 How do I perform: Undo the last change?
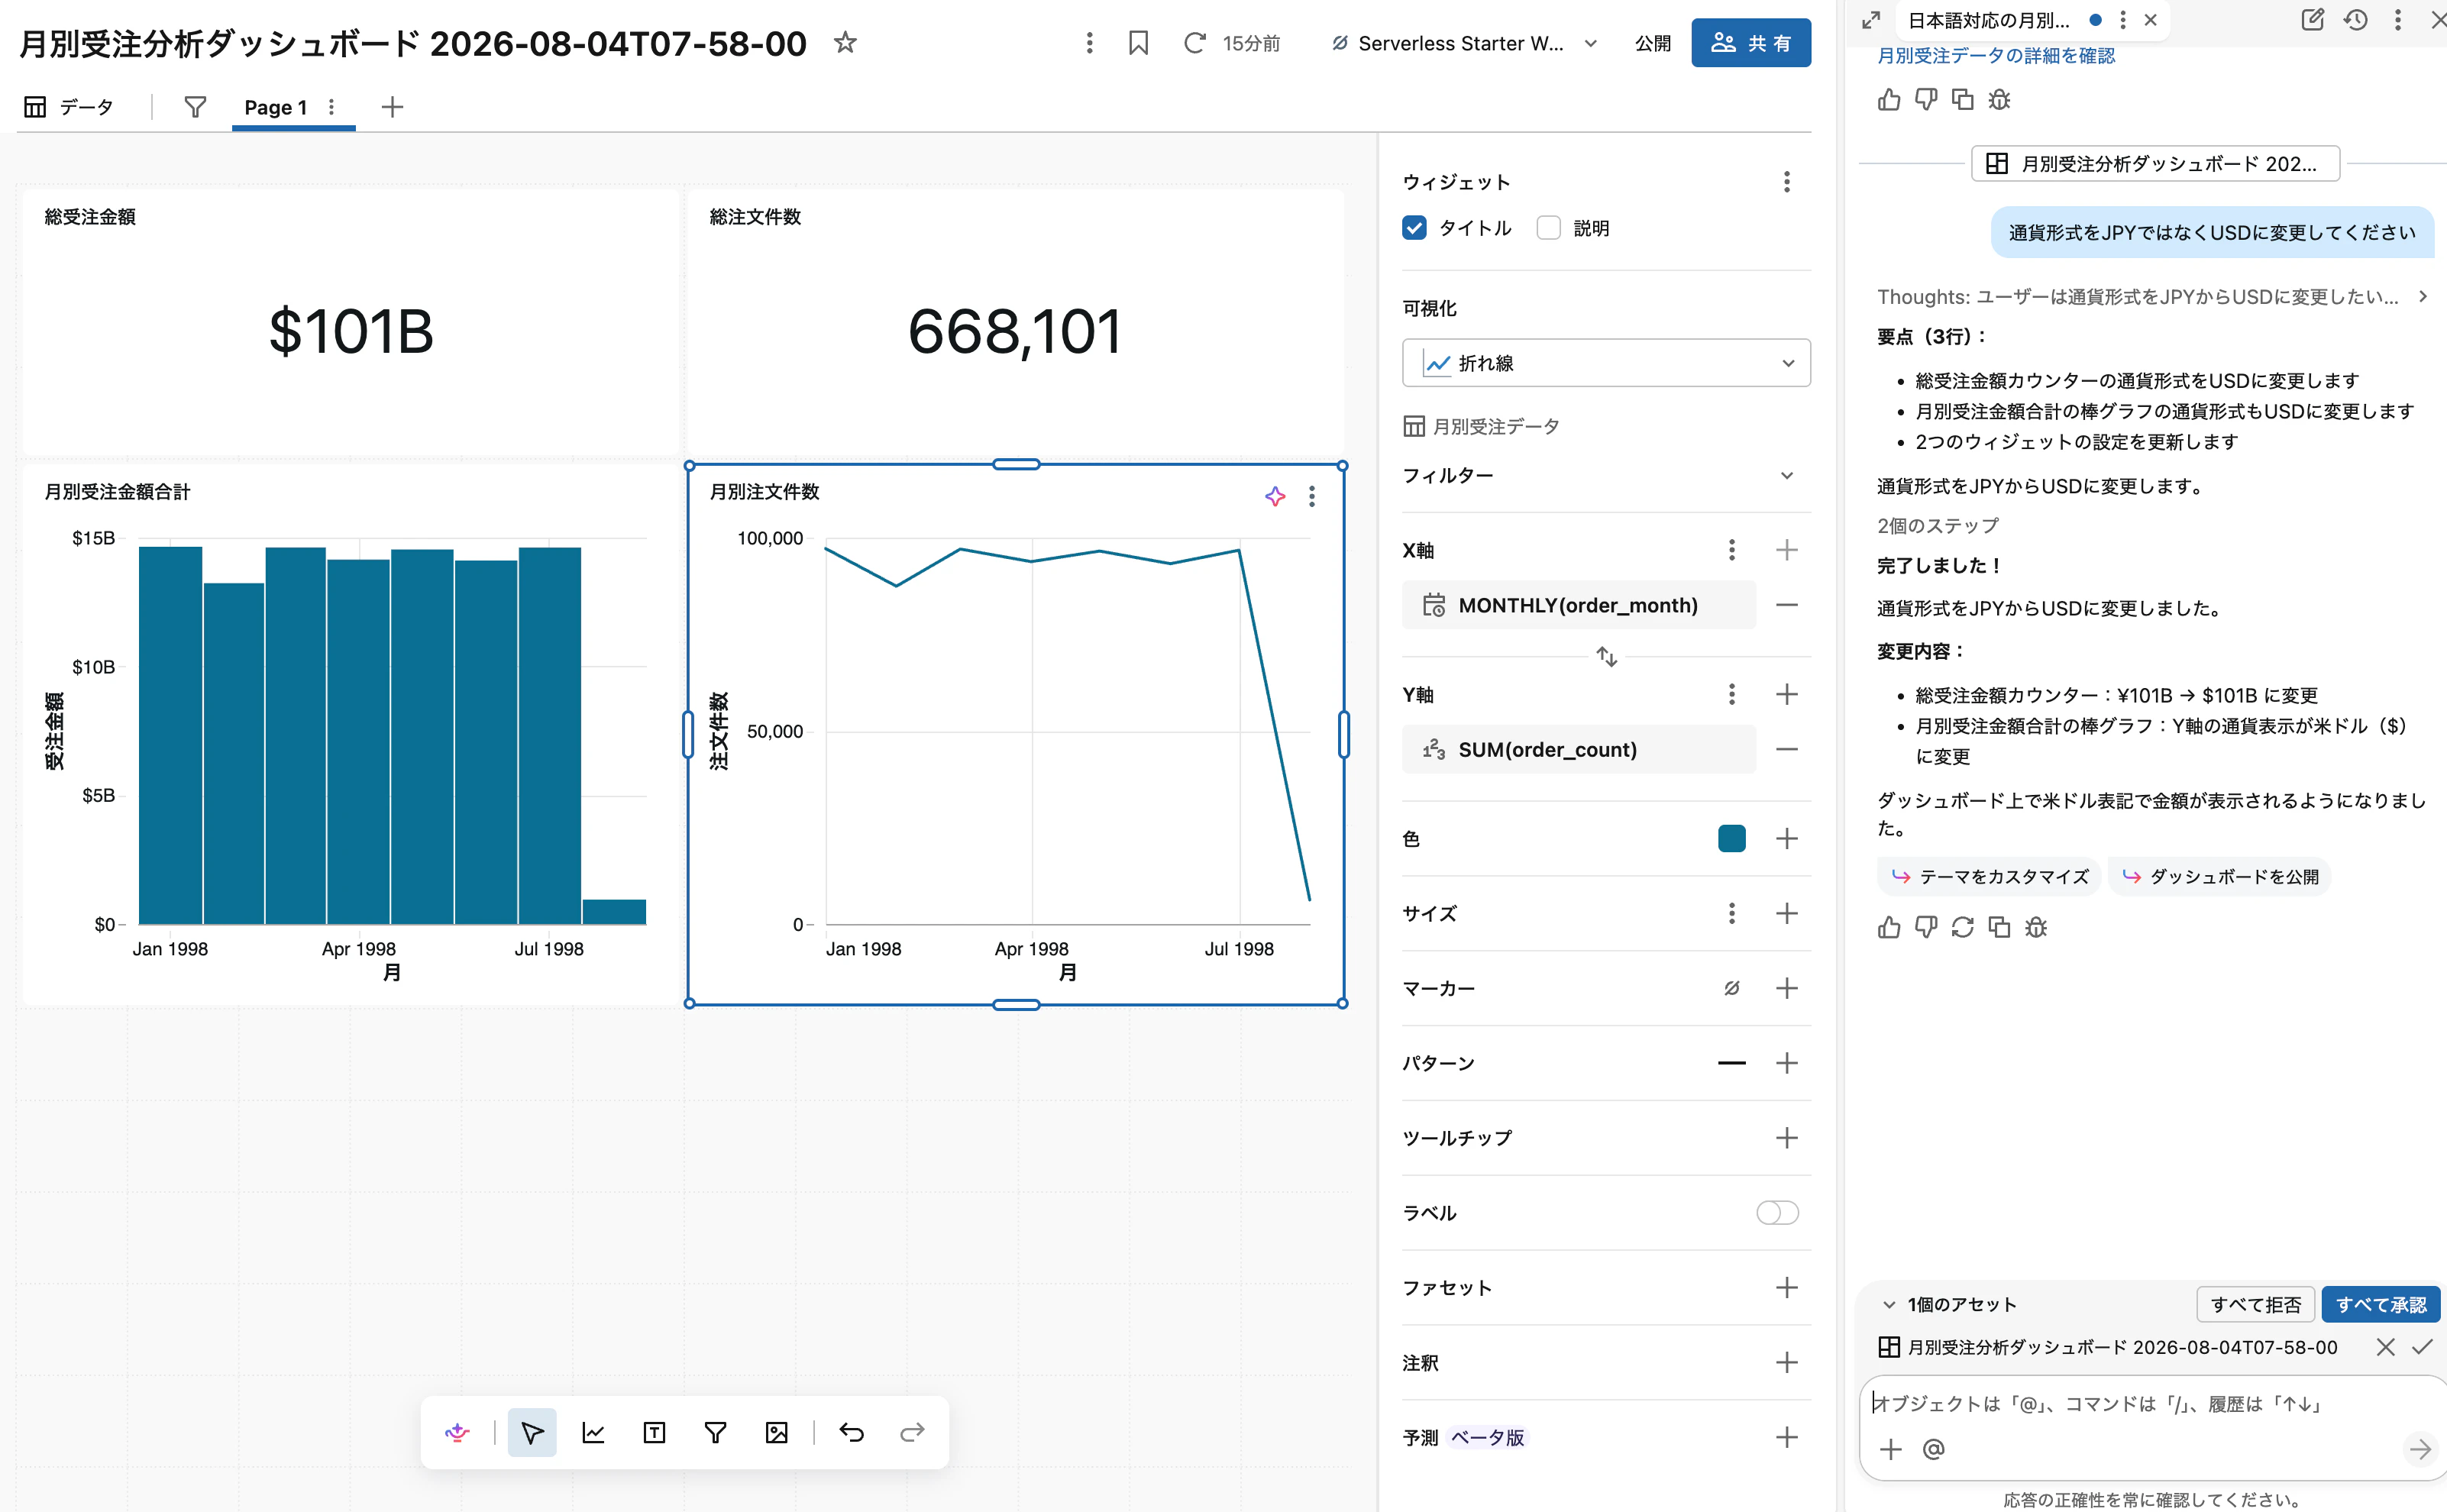[851, 1432]
